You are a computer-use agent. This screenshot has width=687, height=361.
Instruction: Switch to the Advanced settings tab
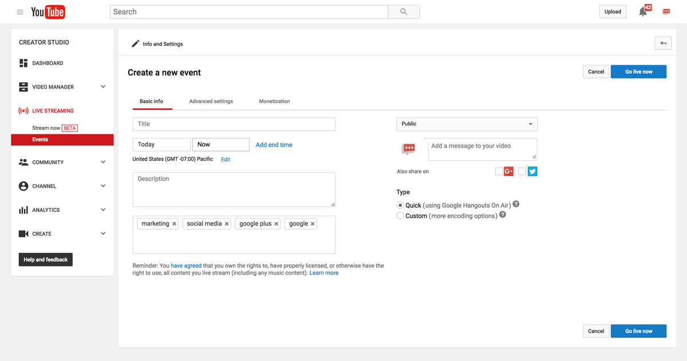[211, 101]
